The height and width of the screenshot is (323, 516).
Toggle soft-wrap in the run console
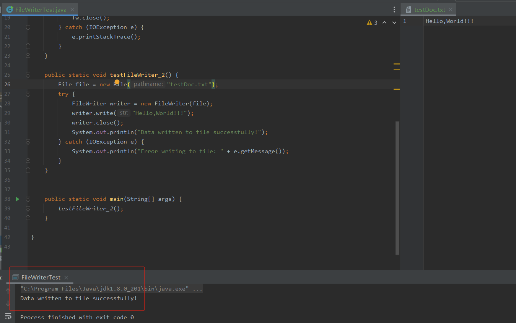[x=8, y=316]
